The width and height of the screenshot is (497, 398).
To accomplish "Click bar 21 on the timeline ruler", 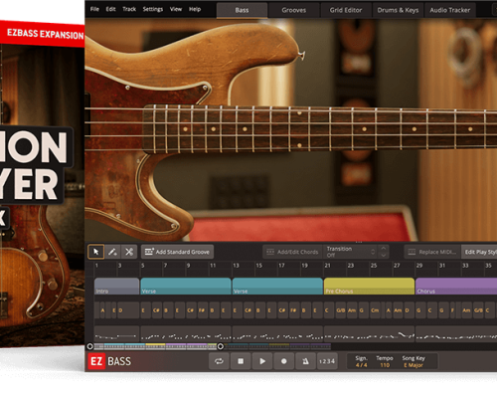I will point(328,266).
